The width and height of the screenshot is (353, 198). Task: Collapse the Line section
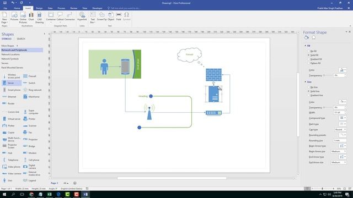(x=306, y=82)
